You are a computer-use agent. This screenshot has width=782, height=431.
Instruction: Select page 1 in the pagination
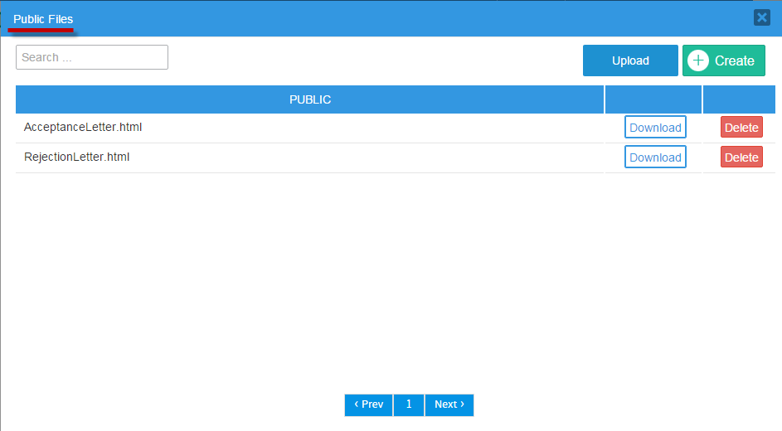pyautogui.click(x=409, y=404)
